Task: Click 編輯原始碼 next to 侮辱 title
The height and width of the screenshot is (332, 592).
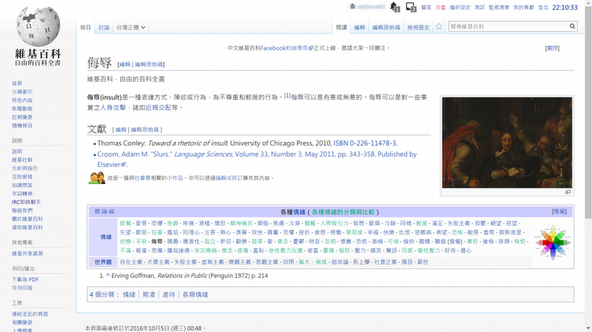Action: pyautogui.click(x=149, y=64)
